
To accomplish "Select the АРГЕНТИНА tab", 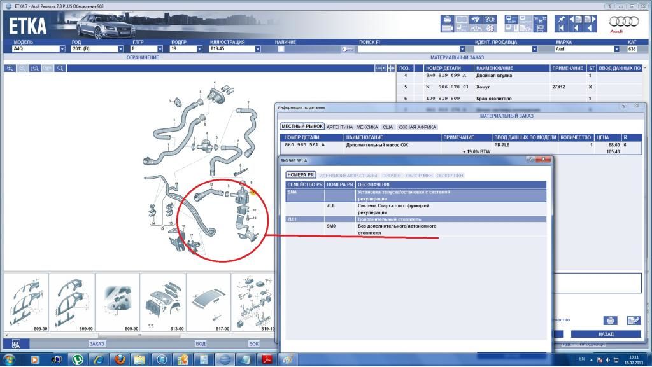I will coord(339,127).
